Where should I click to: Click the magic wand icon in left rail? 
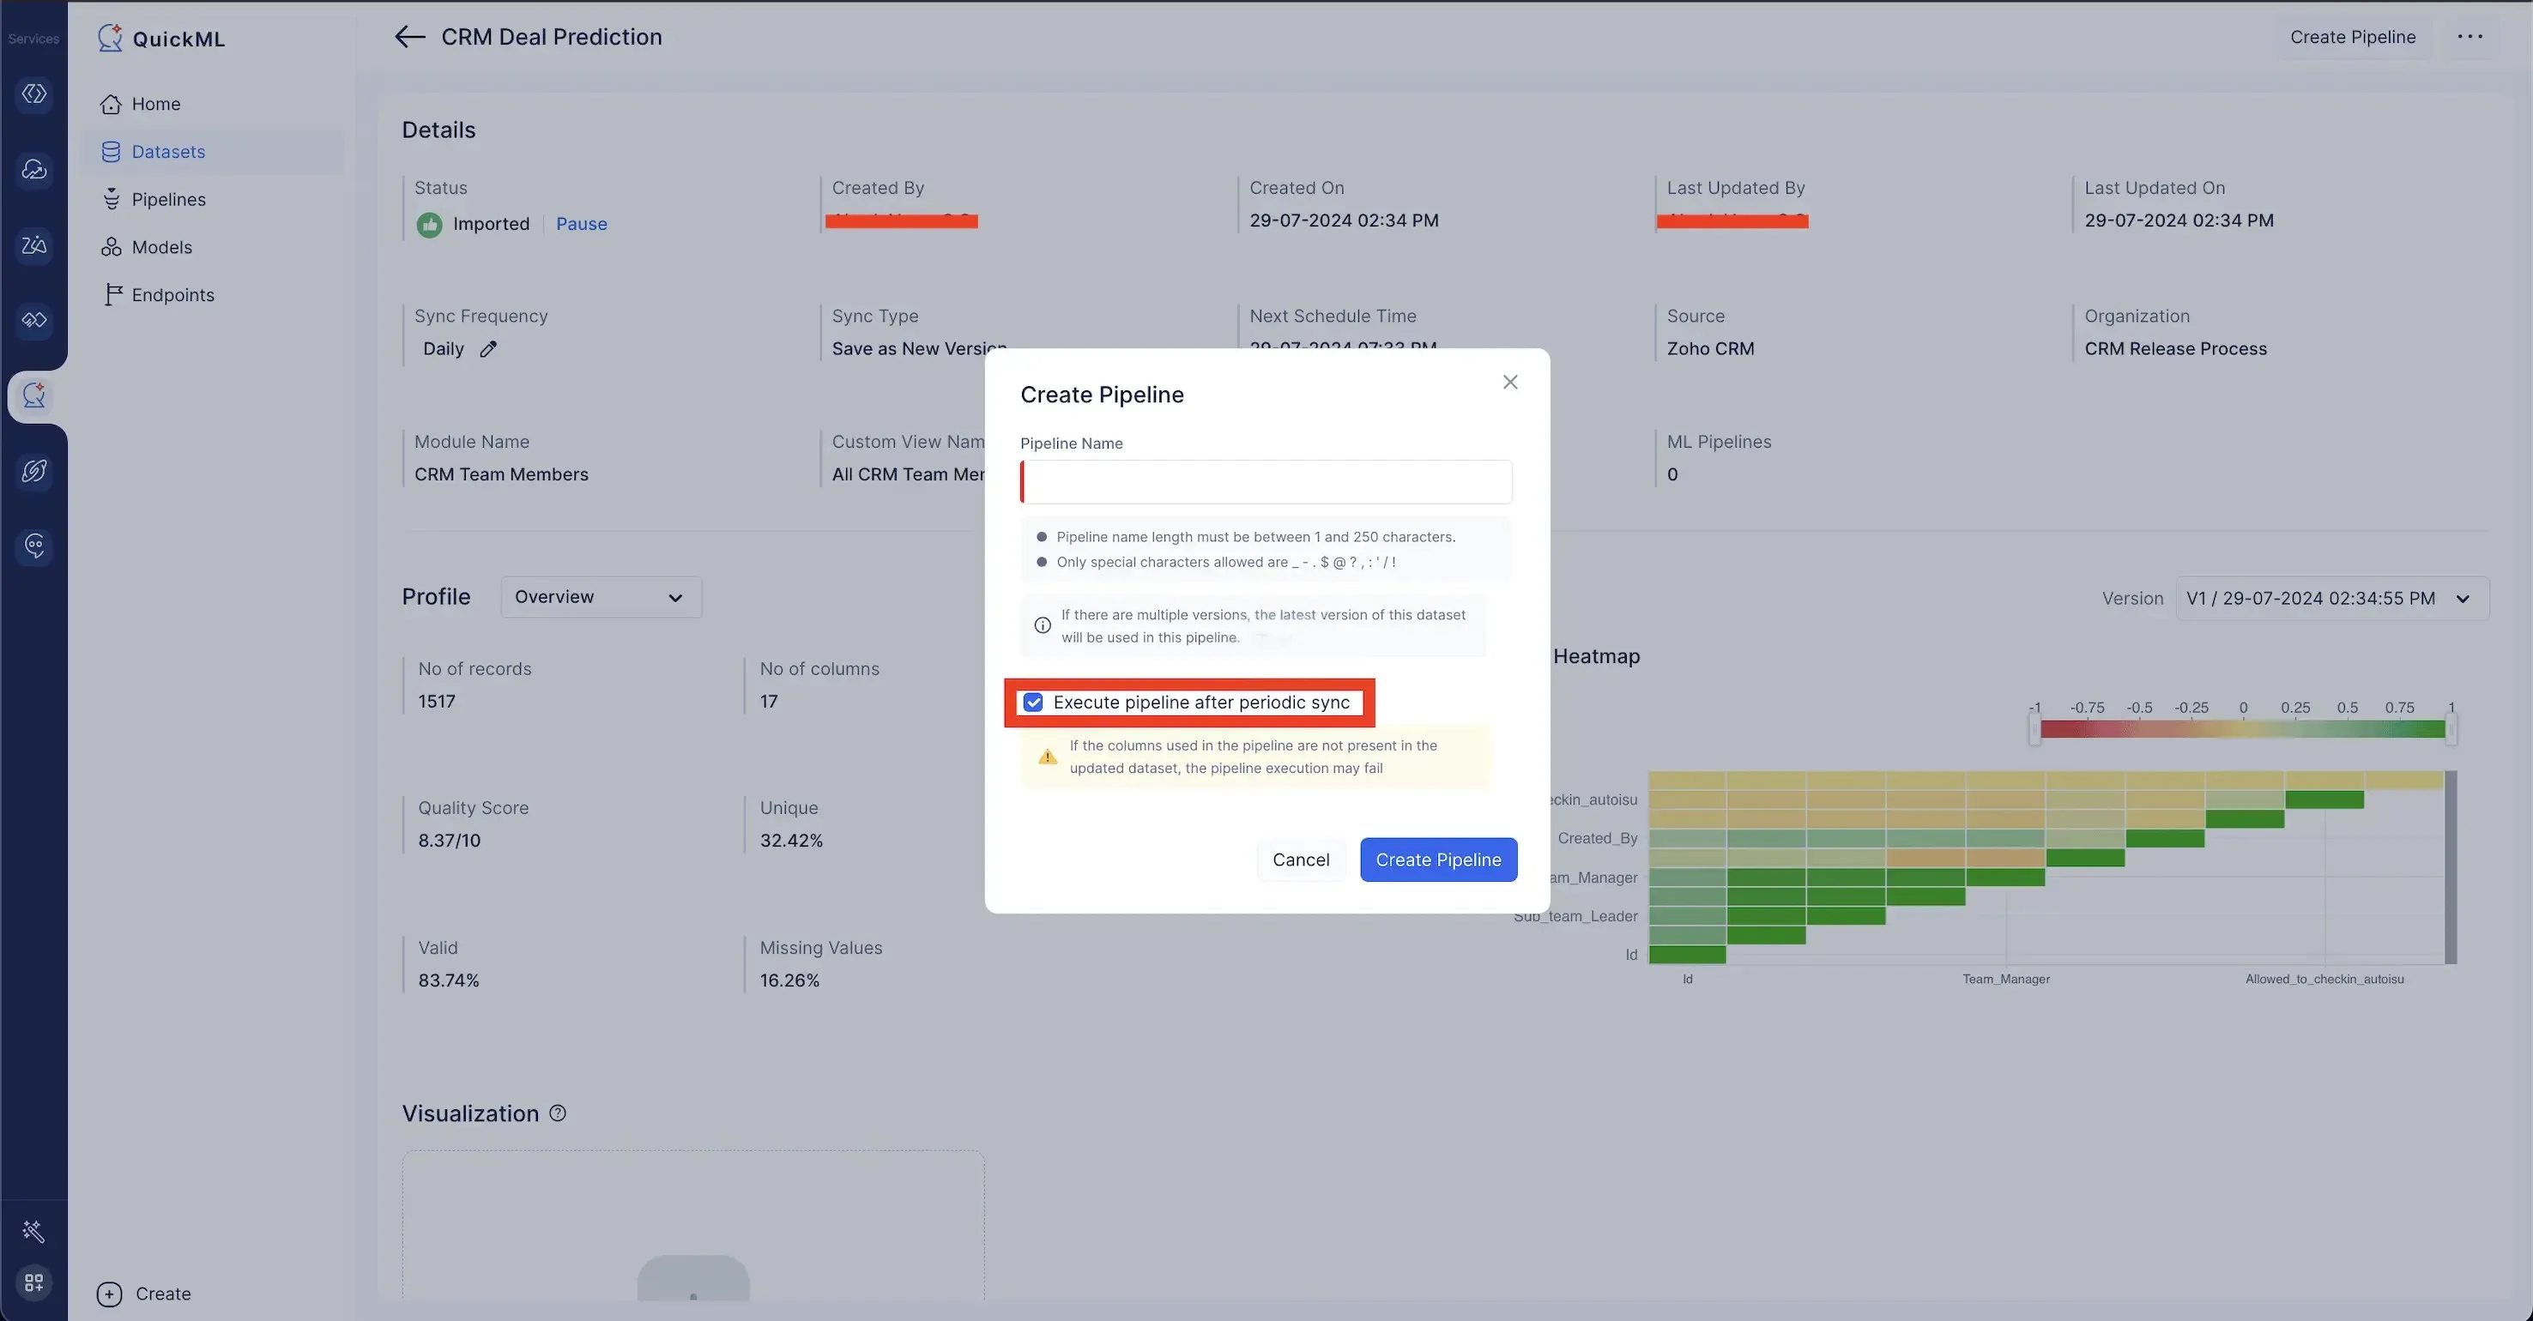coord(33,1231)
